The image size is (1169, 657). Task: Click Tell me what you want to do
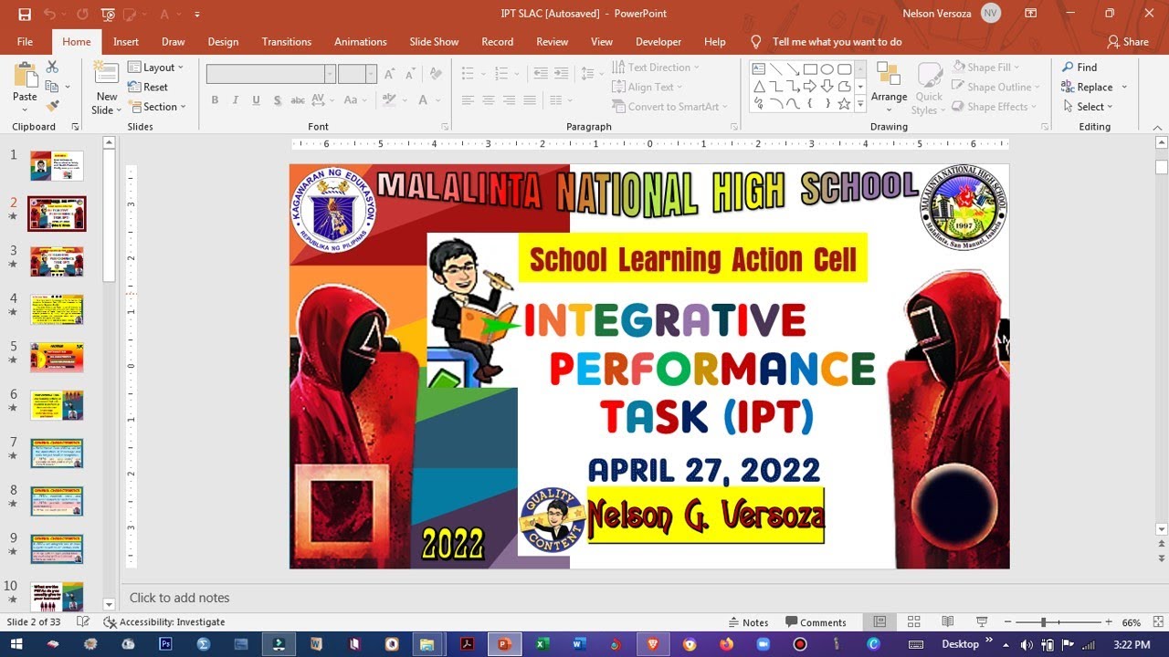(x=837, y=42)
